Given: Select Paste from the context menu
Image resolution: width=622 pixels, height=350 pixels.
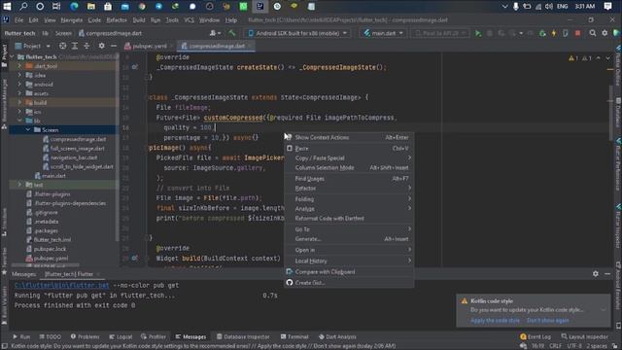Looking at the screenshot, I should click(349, 149).
